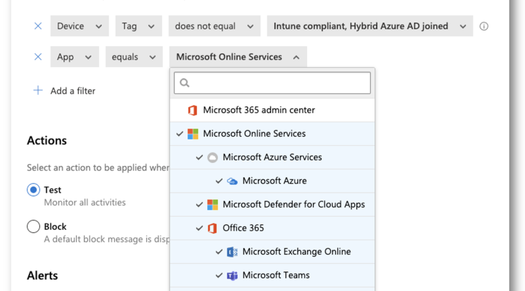Open the 'equals' operator dropdown

[134, 57]
